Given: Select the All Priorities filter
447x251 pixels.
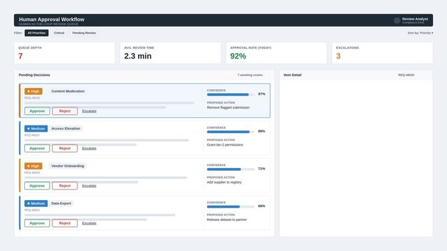Looking at the screenshot, I should click(x=36, y=33).
